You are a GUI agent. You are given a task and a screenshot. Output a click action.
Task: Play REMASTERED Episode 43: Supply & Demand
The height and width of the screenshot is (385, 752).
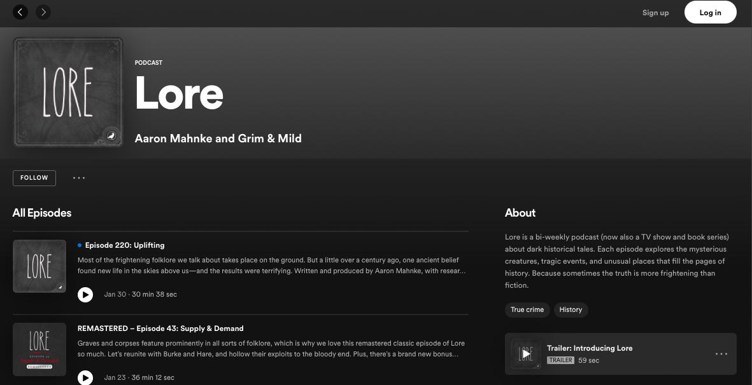(85, 377)
